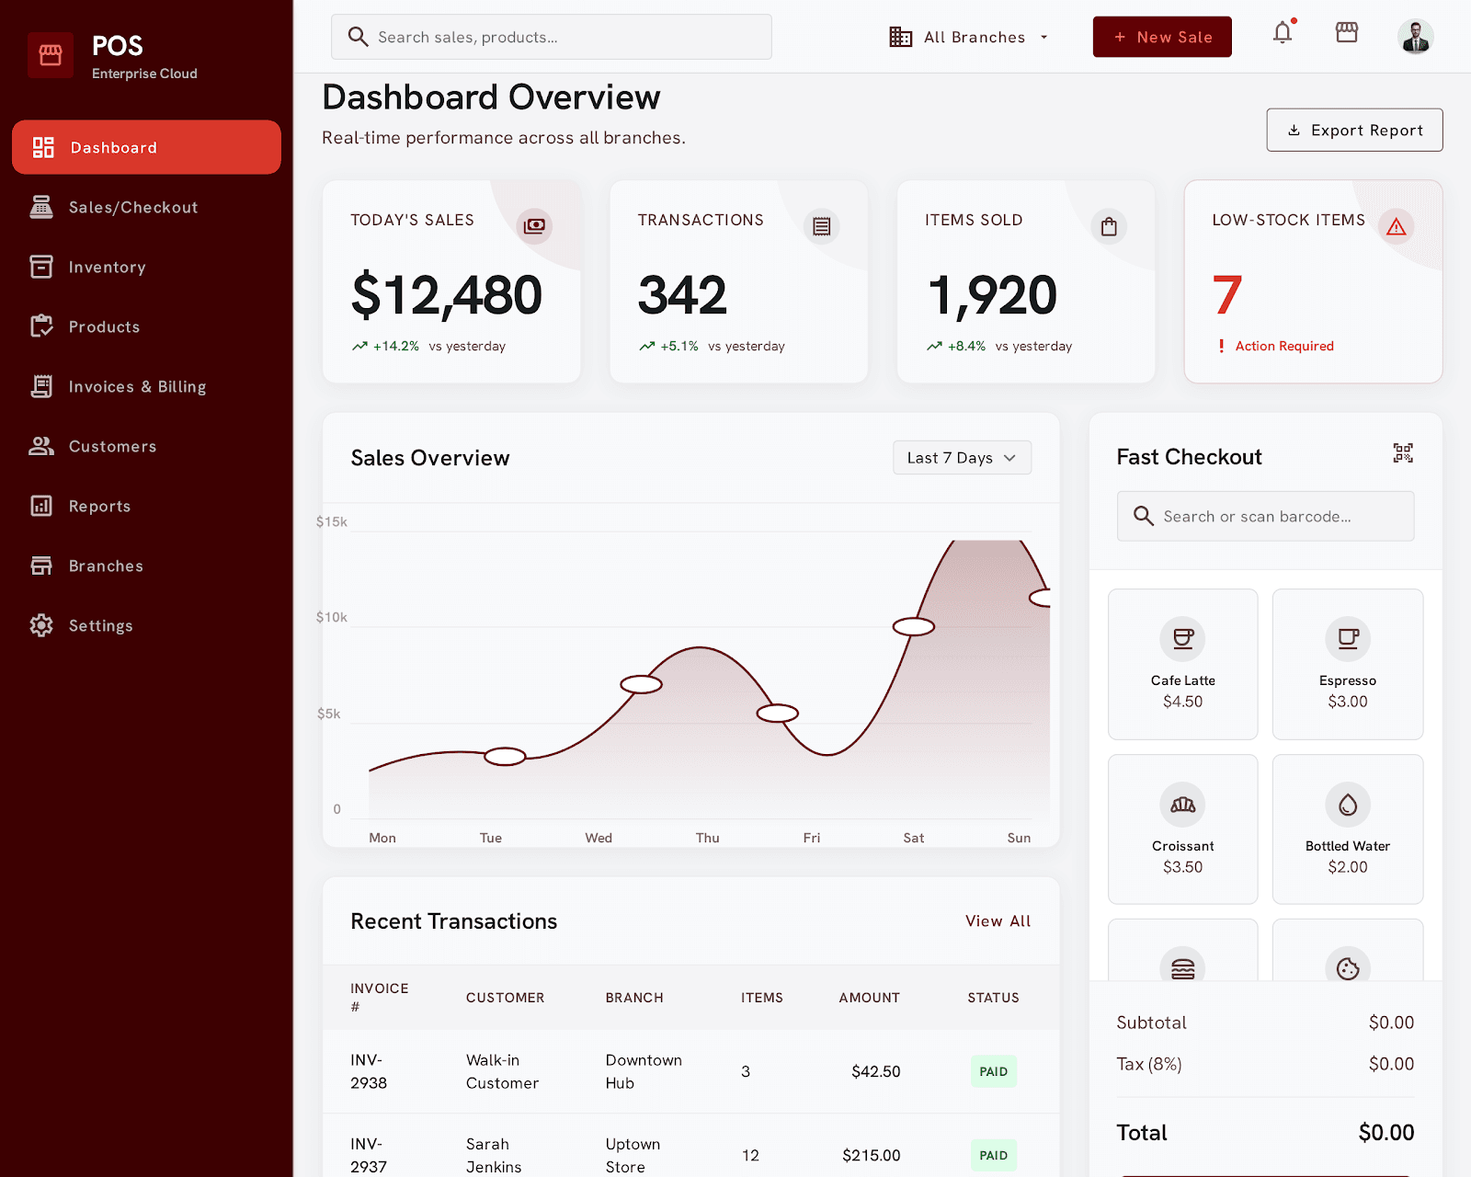Image resolution: width=1471 pixels, height=1177 pixels.
Task: Navigate to Products
Action: click(146, 326)
